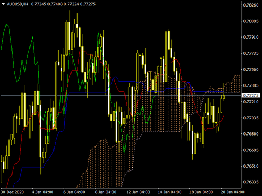Select the 18 Jan 04:00 time label

click(x=201, y=192)
